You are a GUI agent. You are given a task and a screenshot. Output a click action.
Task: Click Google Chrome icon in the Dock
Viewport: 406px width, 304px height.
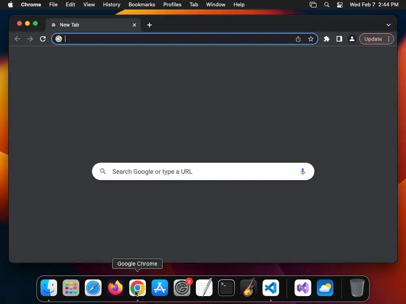point(138,288)
